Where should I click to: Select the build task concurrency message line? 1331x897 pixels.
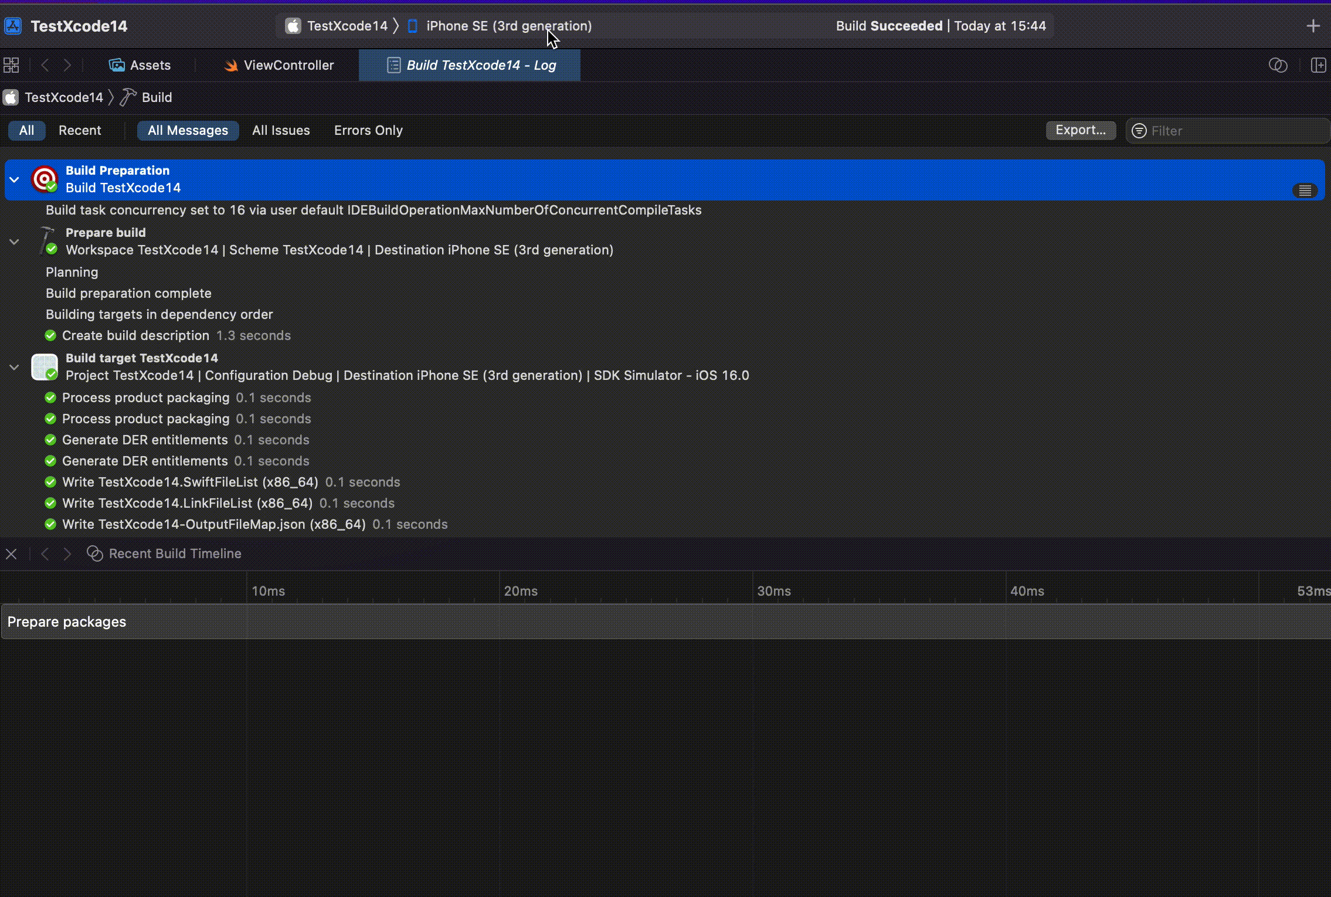374,210
